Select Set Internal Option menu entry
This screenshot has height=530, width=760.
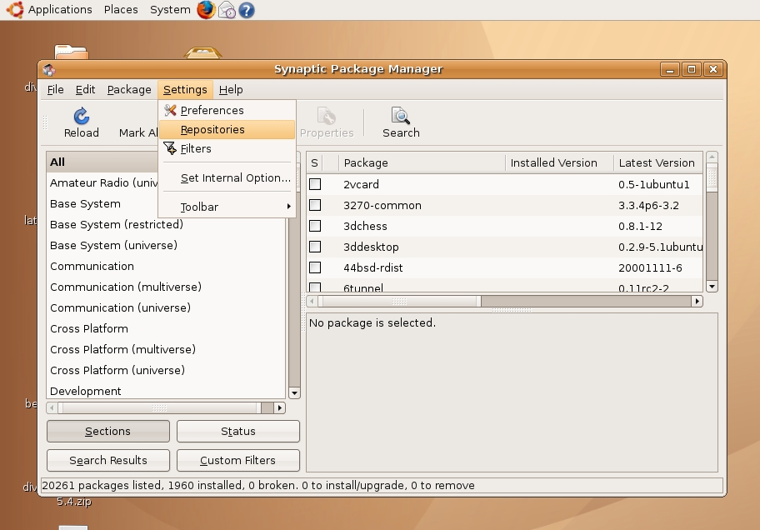pos(227,178)
